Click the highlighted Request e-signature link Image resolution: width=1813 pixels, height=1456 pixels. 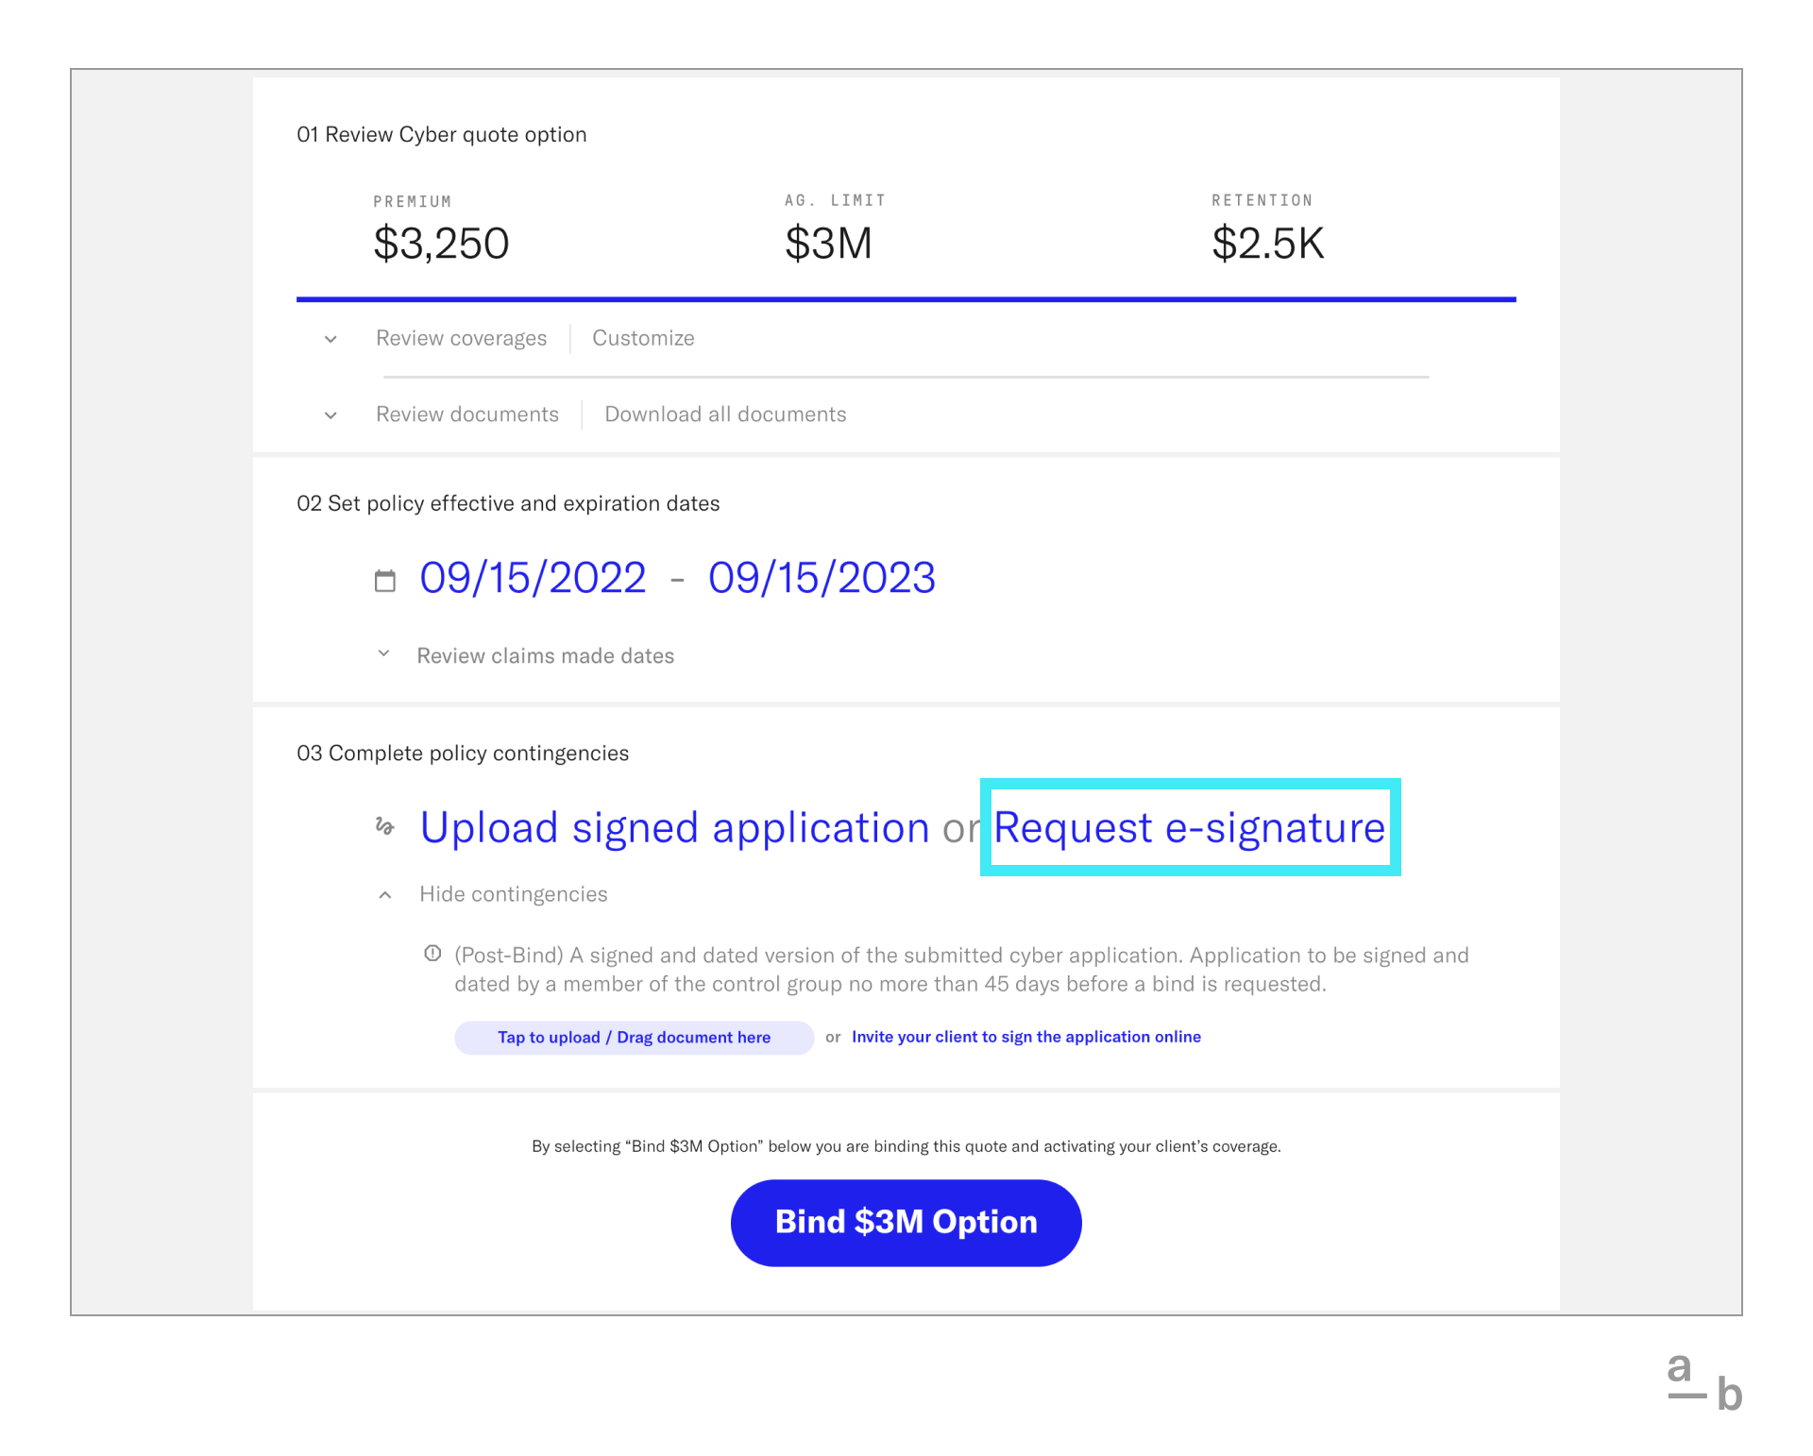[1188, 828]
